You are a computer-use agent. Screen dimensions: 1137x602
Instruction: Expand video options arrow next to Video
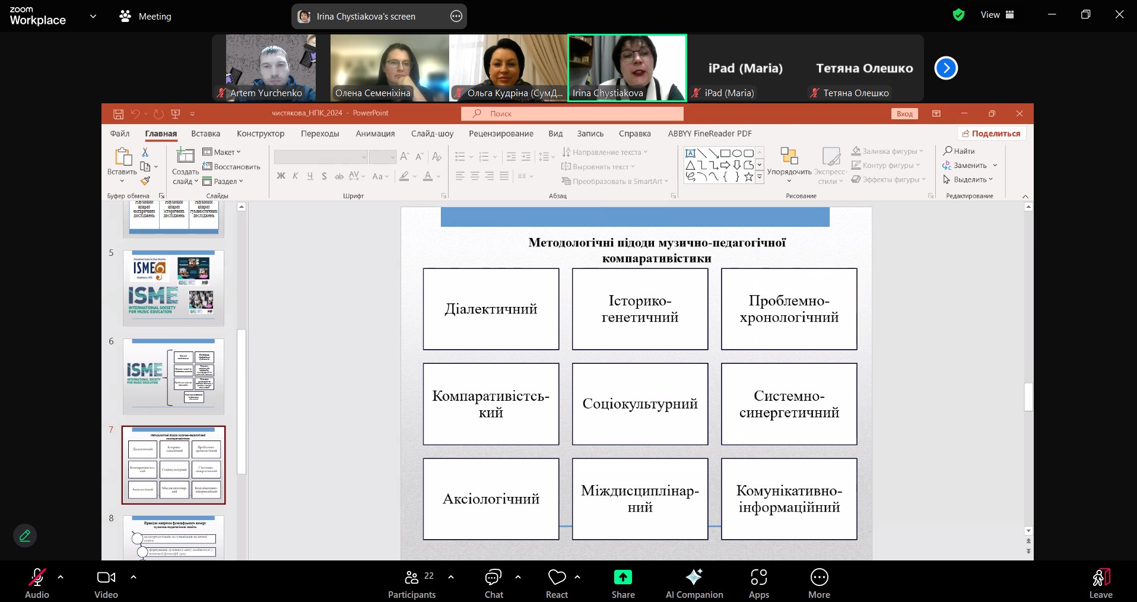pyautogui.click(x=134, y=576)
